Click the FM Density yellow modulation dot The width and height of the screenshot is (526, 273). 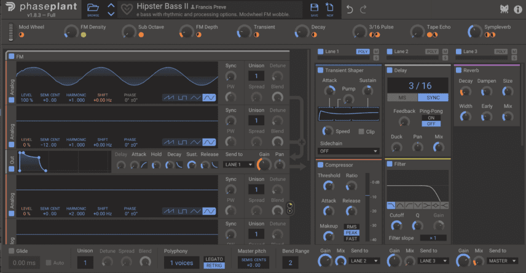pyautogui.click(x=84, y=34)
